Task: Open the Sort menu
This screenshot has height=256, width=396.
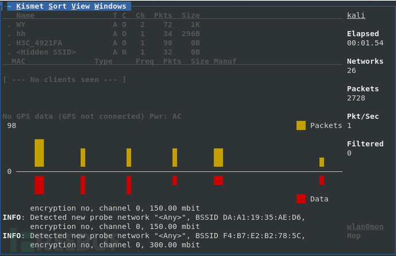Action: [57, 6]
